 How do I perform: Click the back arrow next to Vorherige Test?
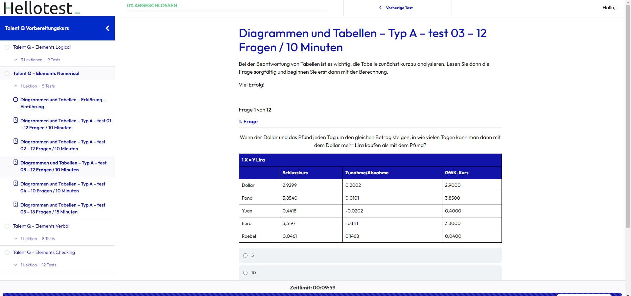[381, 7]
